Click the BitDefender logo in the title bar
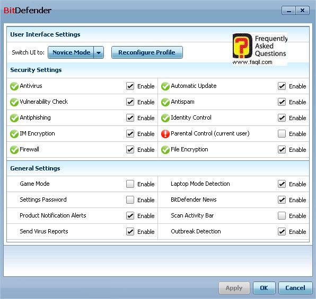Viewport: 316px width, 299px height. point(28,10)
